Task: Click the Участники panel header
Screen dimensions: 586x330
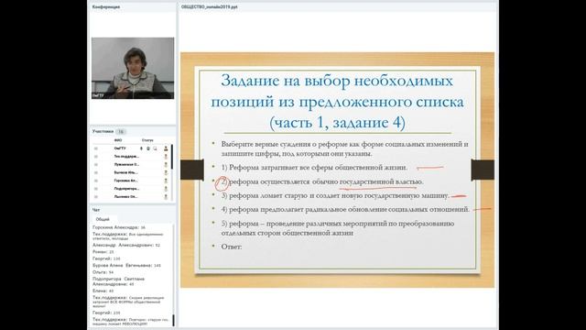Action: click(x=103, y=131)
